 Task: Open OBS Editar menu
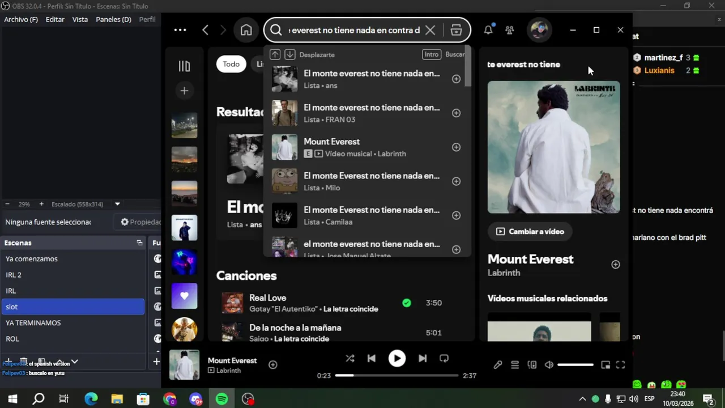(55, 19)
